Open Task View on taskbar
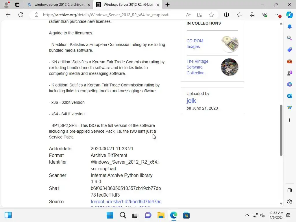The image size is (296, 222). (x=135, y=215)
